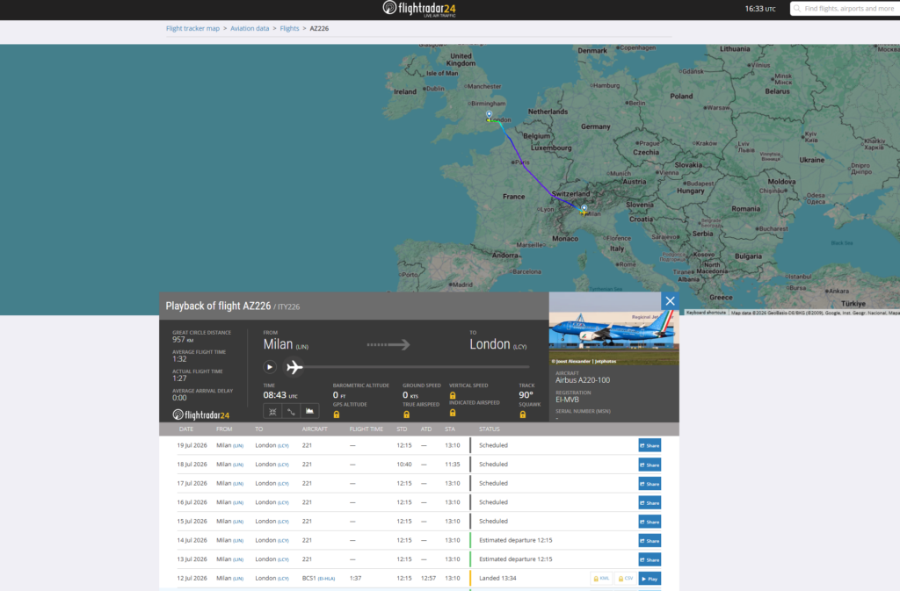Share the 19 Jul 2026 flight
This screenshot has height=591, width=900.
650,445
